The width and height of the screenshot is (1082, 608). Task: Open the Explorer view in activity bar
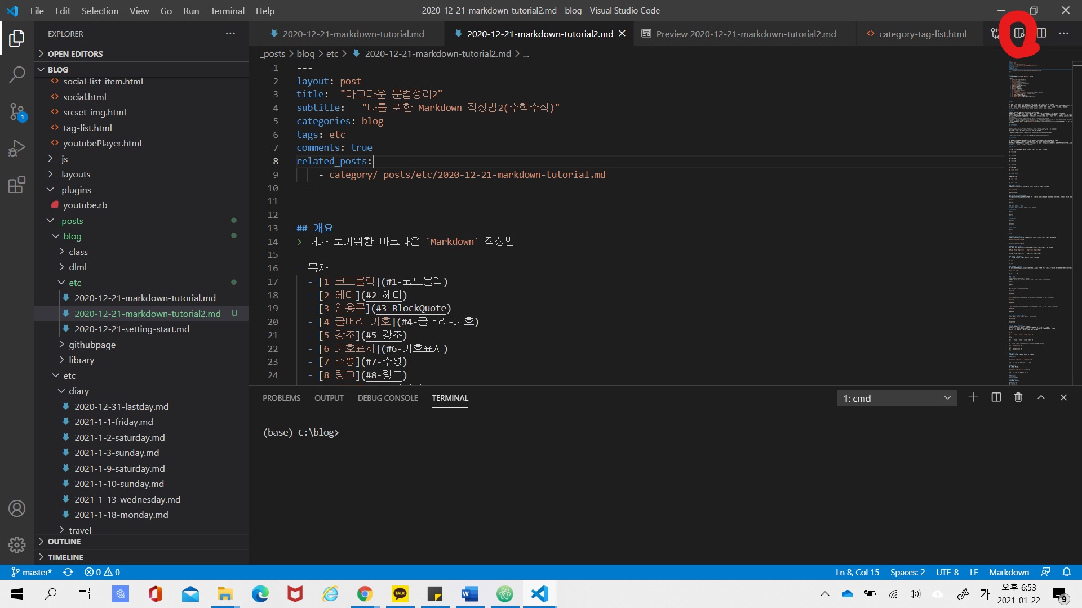pyautogui.click(x=17, y=38)
